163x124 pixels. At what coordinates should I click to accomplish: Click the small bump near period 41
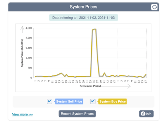[x=104, y=73]
